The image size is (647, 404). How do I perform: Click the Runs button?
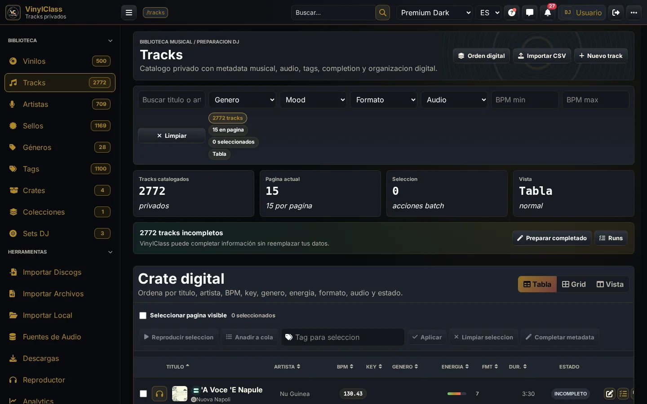point(611,238)
